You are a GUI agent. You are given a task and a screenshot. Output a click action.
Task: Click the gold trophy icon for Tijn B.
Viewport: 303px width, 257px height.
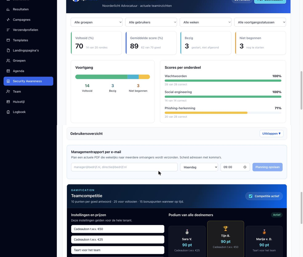[x=226, y=229]
